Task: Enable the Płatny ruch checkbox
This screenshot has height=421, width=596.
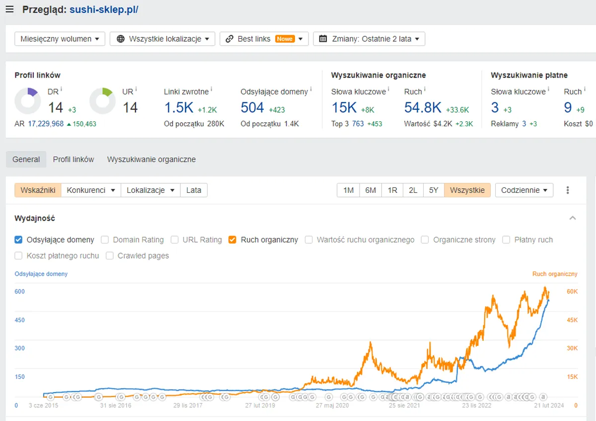Action: coord(506,240)
